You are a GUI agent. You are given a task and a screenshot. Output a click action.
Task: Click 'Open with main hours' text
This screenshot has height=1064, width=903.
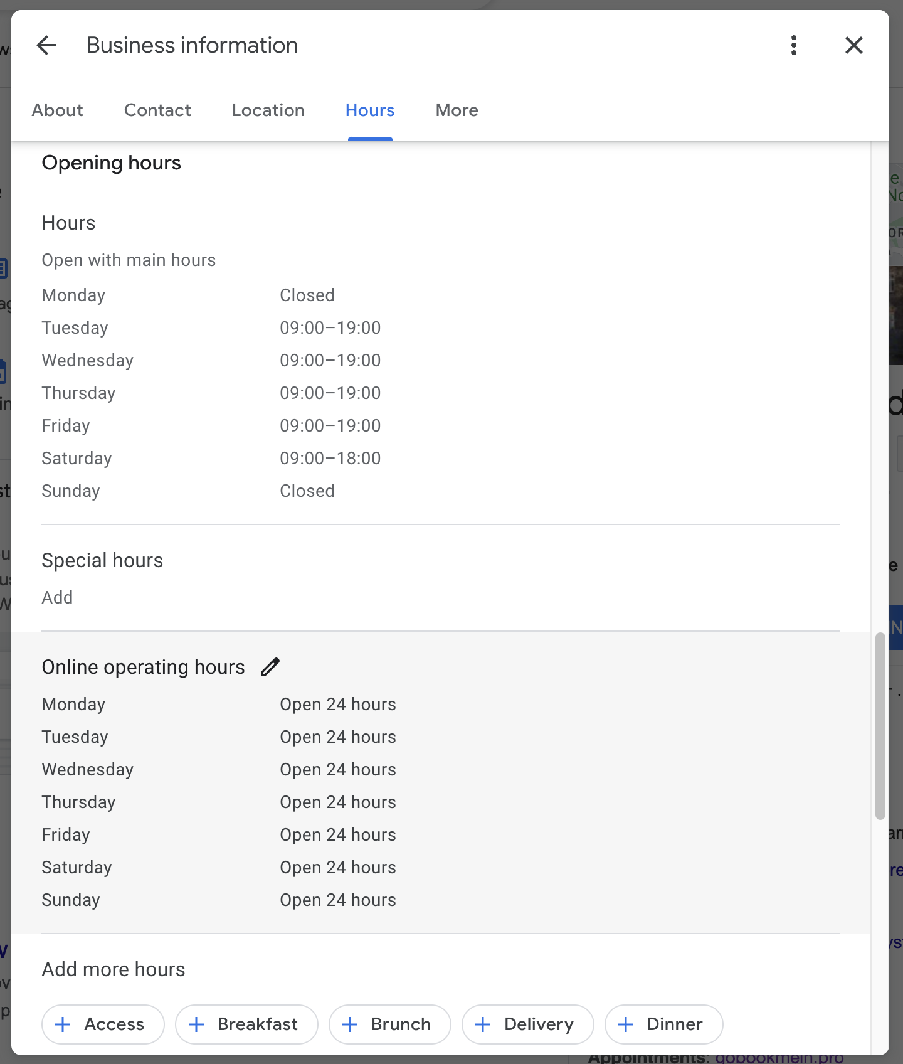129,260
